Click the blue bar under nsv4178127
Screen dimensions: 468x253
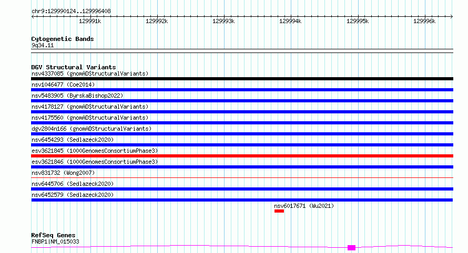[242, 112]
